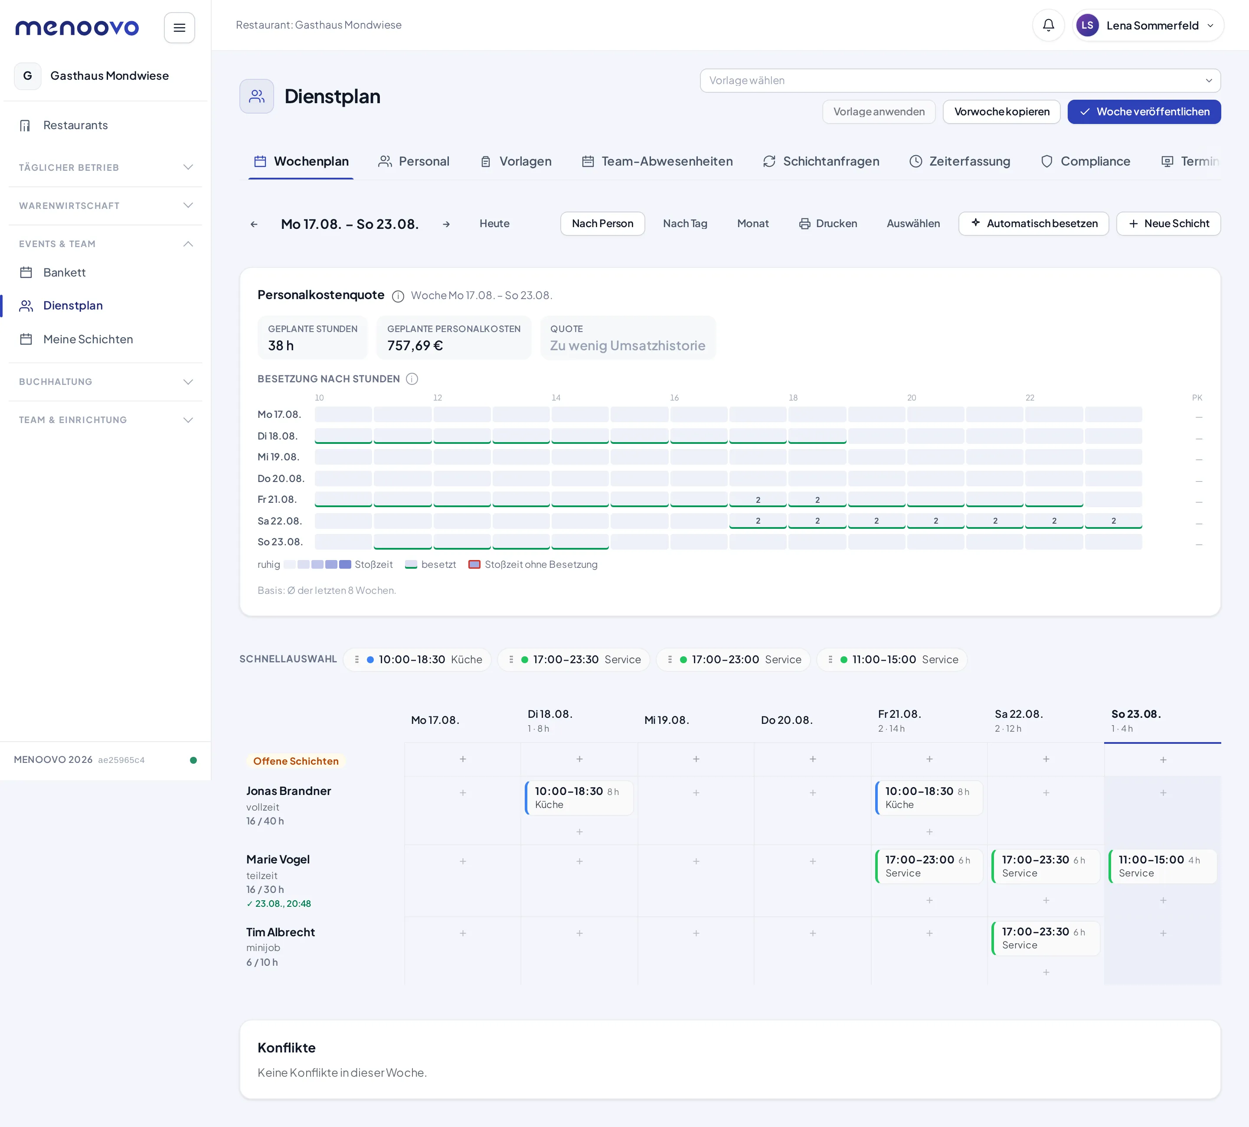Add shift for Jonas Brandner on Sa 22.08.
The width and height of the screenshot is (1249, 1127).
pyautogui.click(x=1046, y=793)
